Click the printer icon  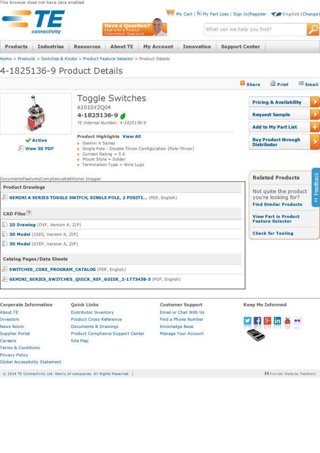(x=273, y=84)
